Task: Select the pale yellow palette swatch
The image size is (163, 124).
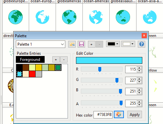Action: pos(32,68)
